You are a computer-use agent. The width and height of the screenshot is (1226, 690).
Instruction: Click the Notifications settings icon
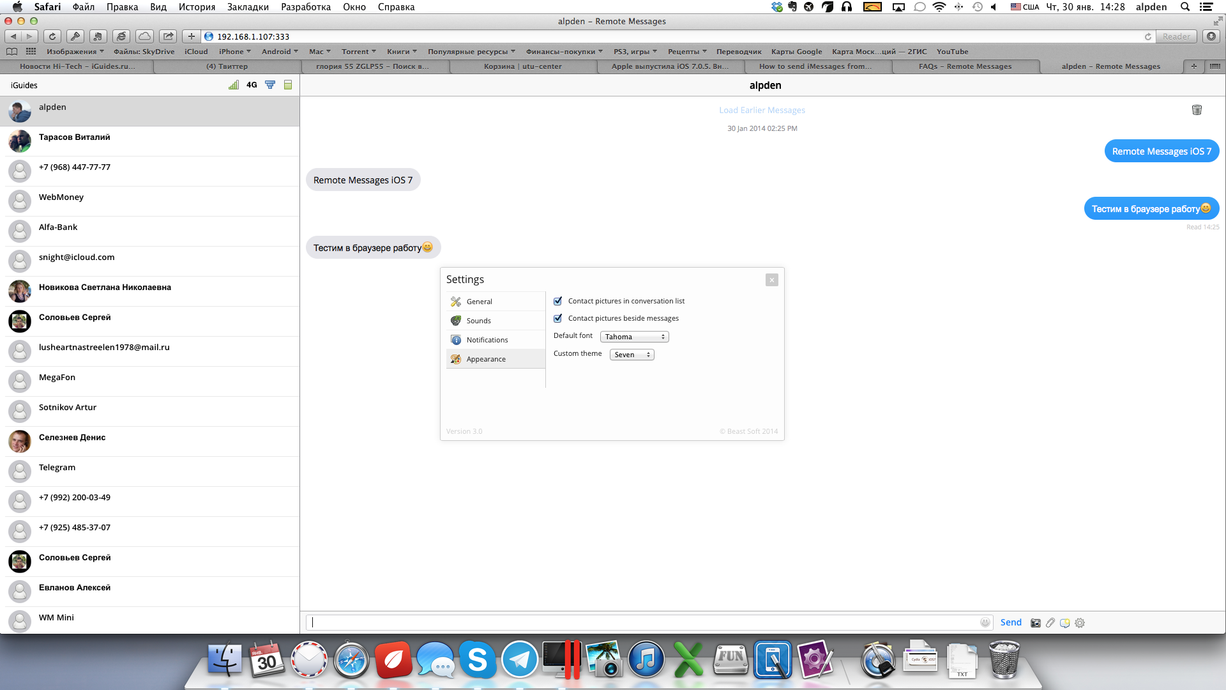[x=455, y=339]
